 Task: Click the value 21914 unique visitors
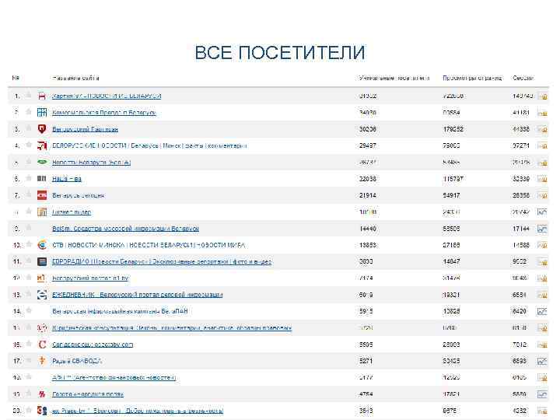coord(367,195)
